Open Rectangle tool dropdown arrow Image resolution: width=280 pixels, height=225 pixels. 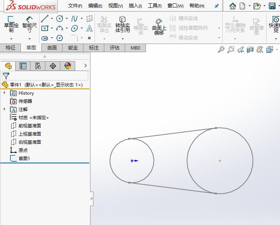point(52,28)
